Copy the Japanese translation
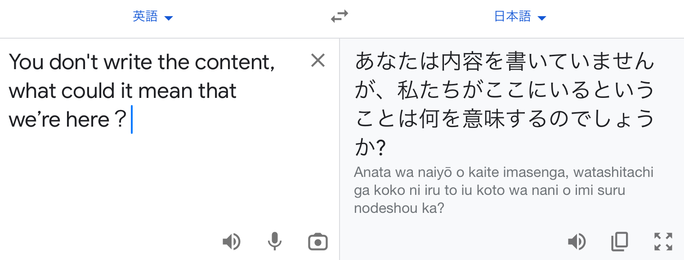The width and height of the screenshot is (684, 260). click(x=619, y=242)
